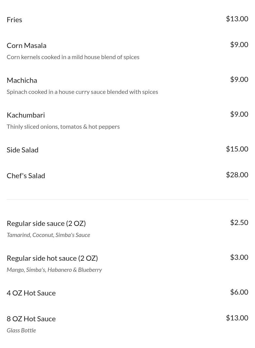Select the Corn Masala item
This screenshot has height=348, width=255.
point(26,45)
